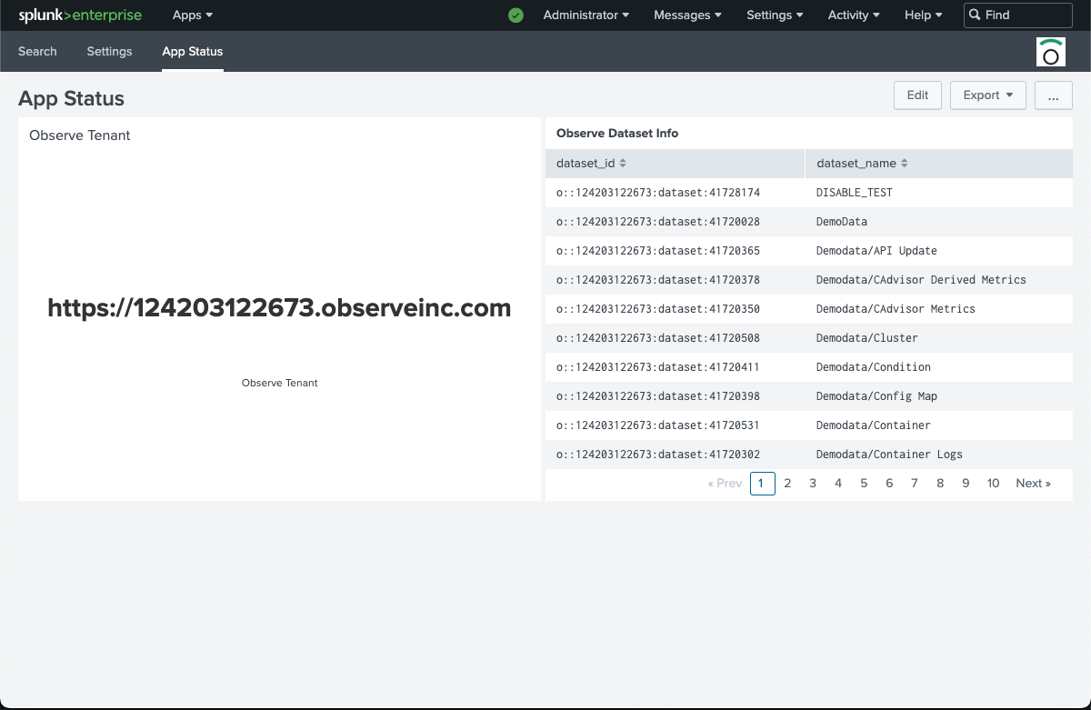This screenshot has height=710, width=1091.
Task: Go to page 9 of results
Action: click(966, 484)
